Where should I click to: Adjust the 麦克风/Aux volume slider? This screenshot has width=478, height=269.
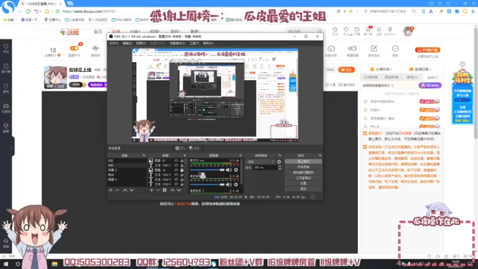click(207, 170)
